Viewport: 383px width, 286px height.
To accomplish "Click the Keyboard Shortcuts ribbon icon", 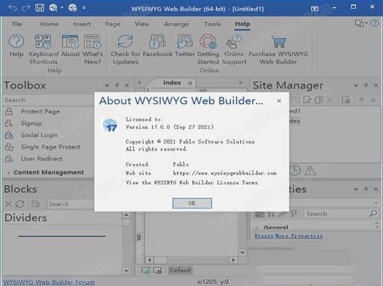I will pyautogui.click(x=43, y=42).
